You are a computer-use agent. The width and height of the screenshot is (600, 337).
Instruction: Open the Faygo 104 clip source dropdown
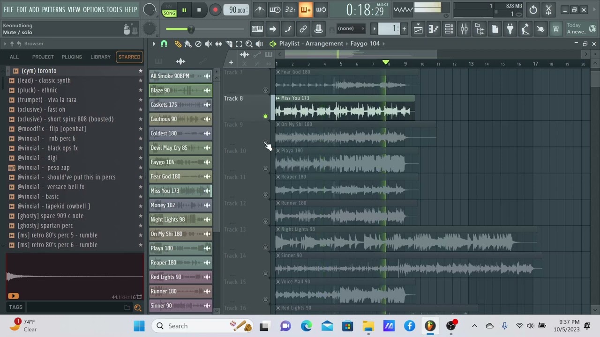point(367,44)
